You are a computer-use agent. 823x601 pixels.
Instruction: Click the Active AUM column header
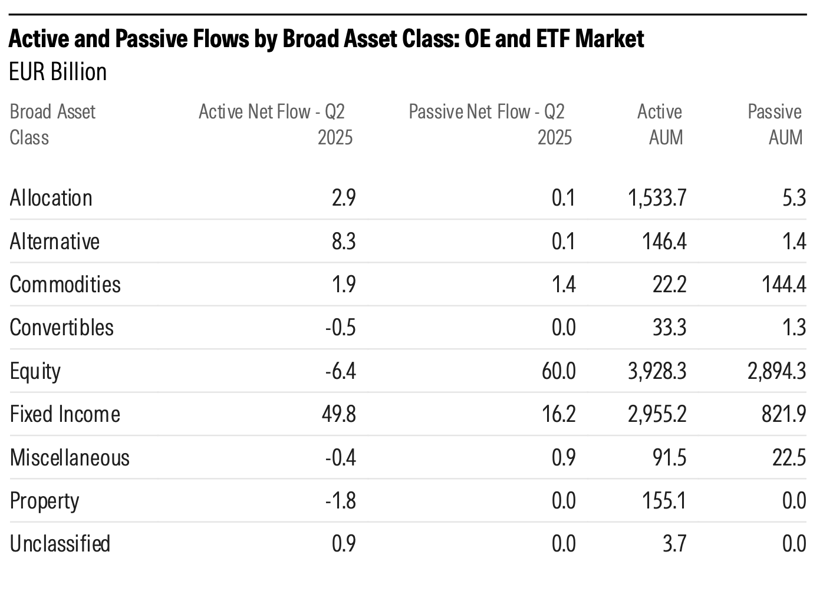[x=660, y=124]
